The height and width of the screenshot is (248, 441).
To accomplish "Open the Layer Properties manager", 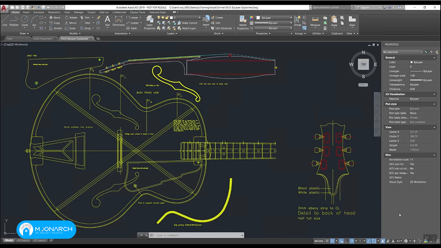I will point(149,23).
